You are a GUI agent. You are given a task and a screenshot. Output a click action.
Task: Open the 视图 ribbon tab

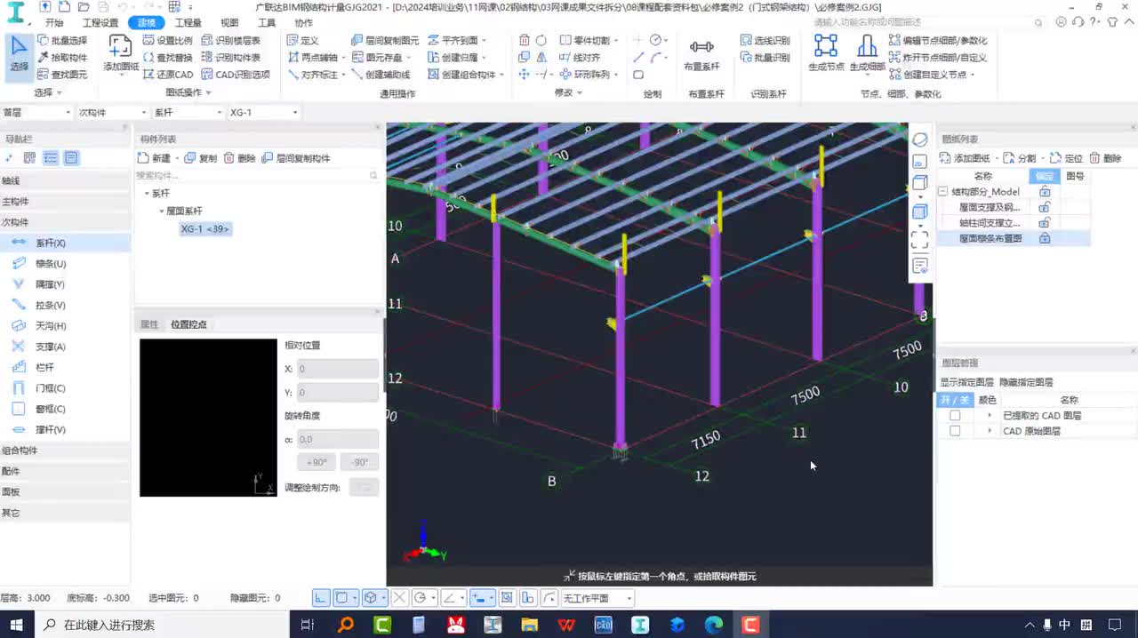(229, 23)
